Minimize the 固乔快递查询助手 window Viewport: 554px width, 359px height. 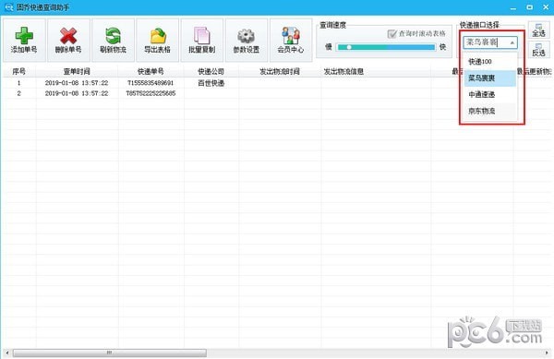click(513, 7)
